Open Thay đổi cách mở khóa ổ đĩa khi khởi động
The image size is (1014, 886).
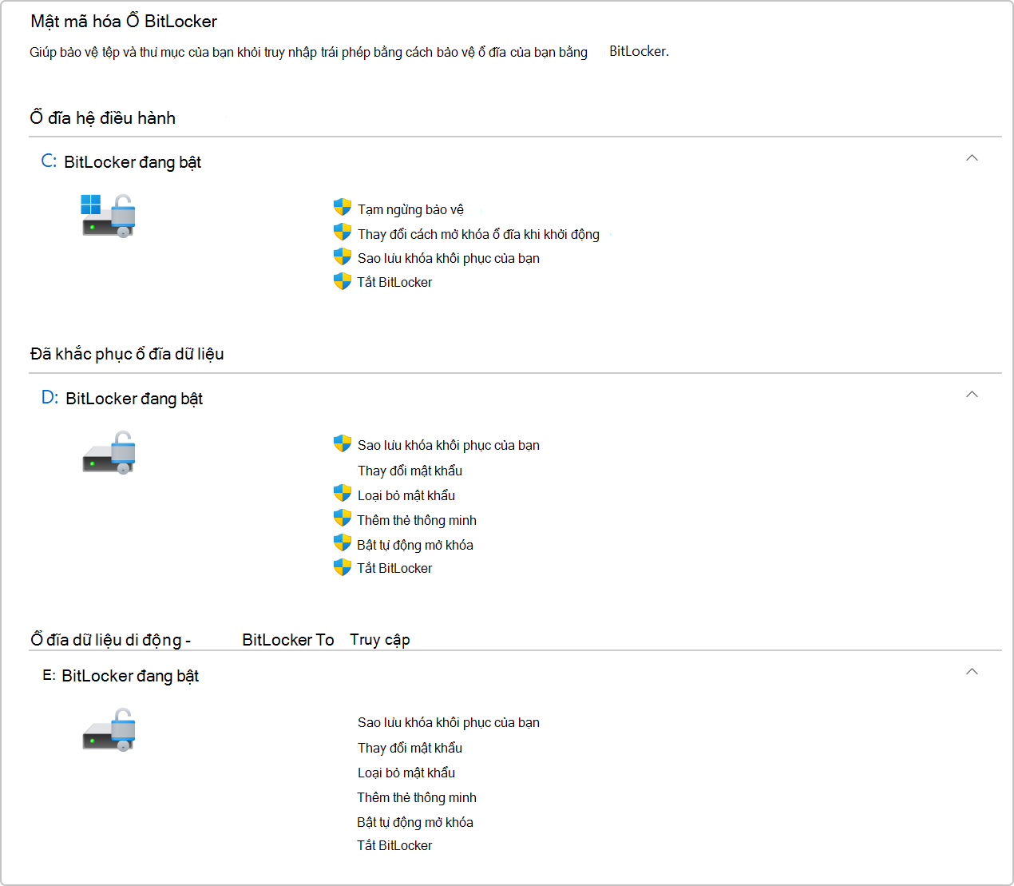478,234
